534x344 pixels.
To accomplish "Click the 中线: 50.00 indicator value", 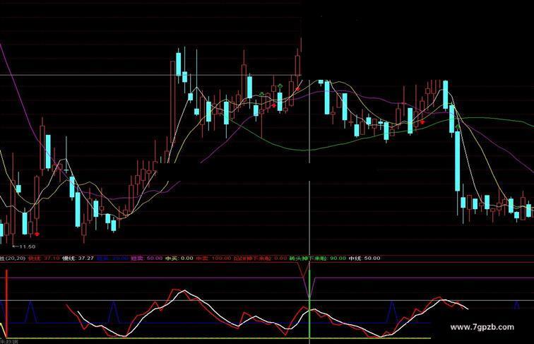I will coord(364,258).
